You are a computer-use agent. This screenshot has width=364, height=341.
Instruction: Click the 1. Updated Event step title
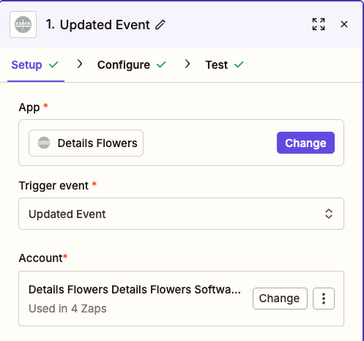tap(98, 25)
